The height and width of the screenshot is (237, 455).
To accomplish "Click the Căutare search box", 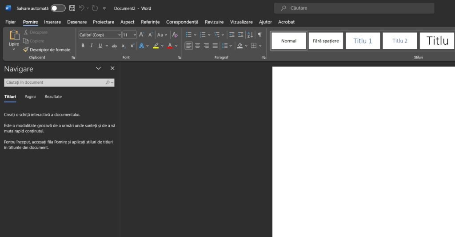I will coord(354,8).
